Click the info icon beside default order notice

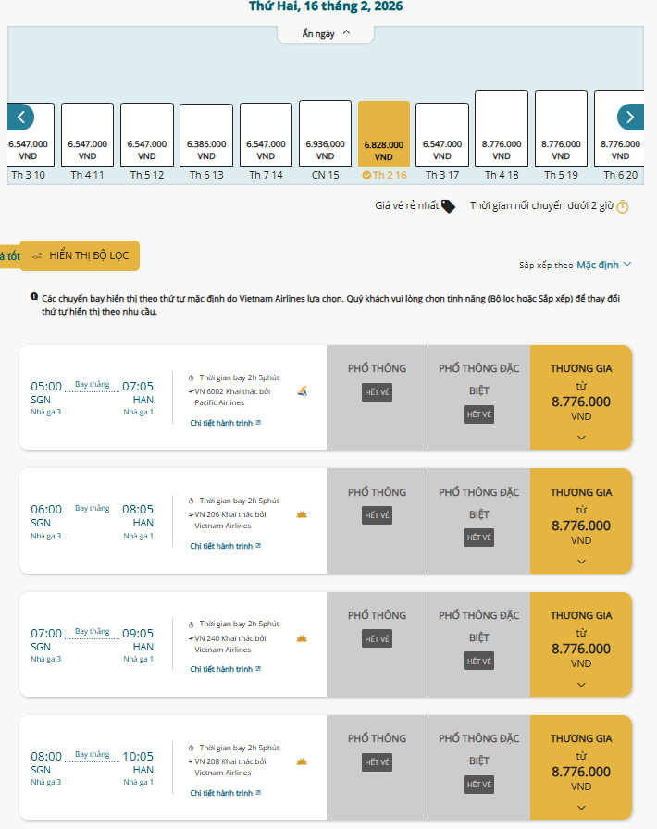click(x=34, y=298)
